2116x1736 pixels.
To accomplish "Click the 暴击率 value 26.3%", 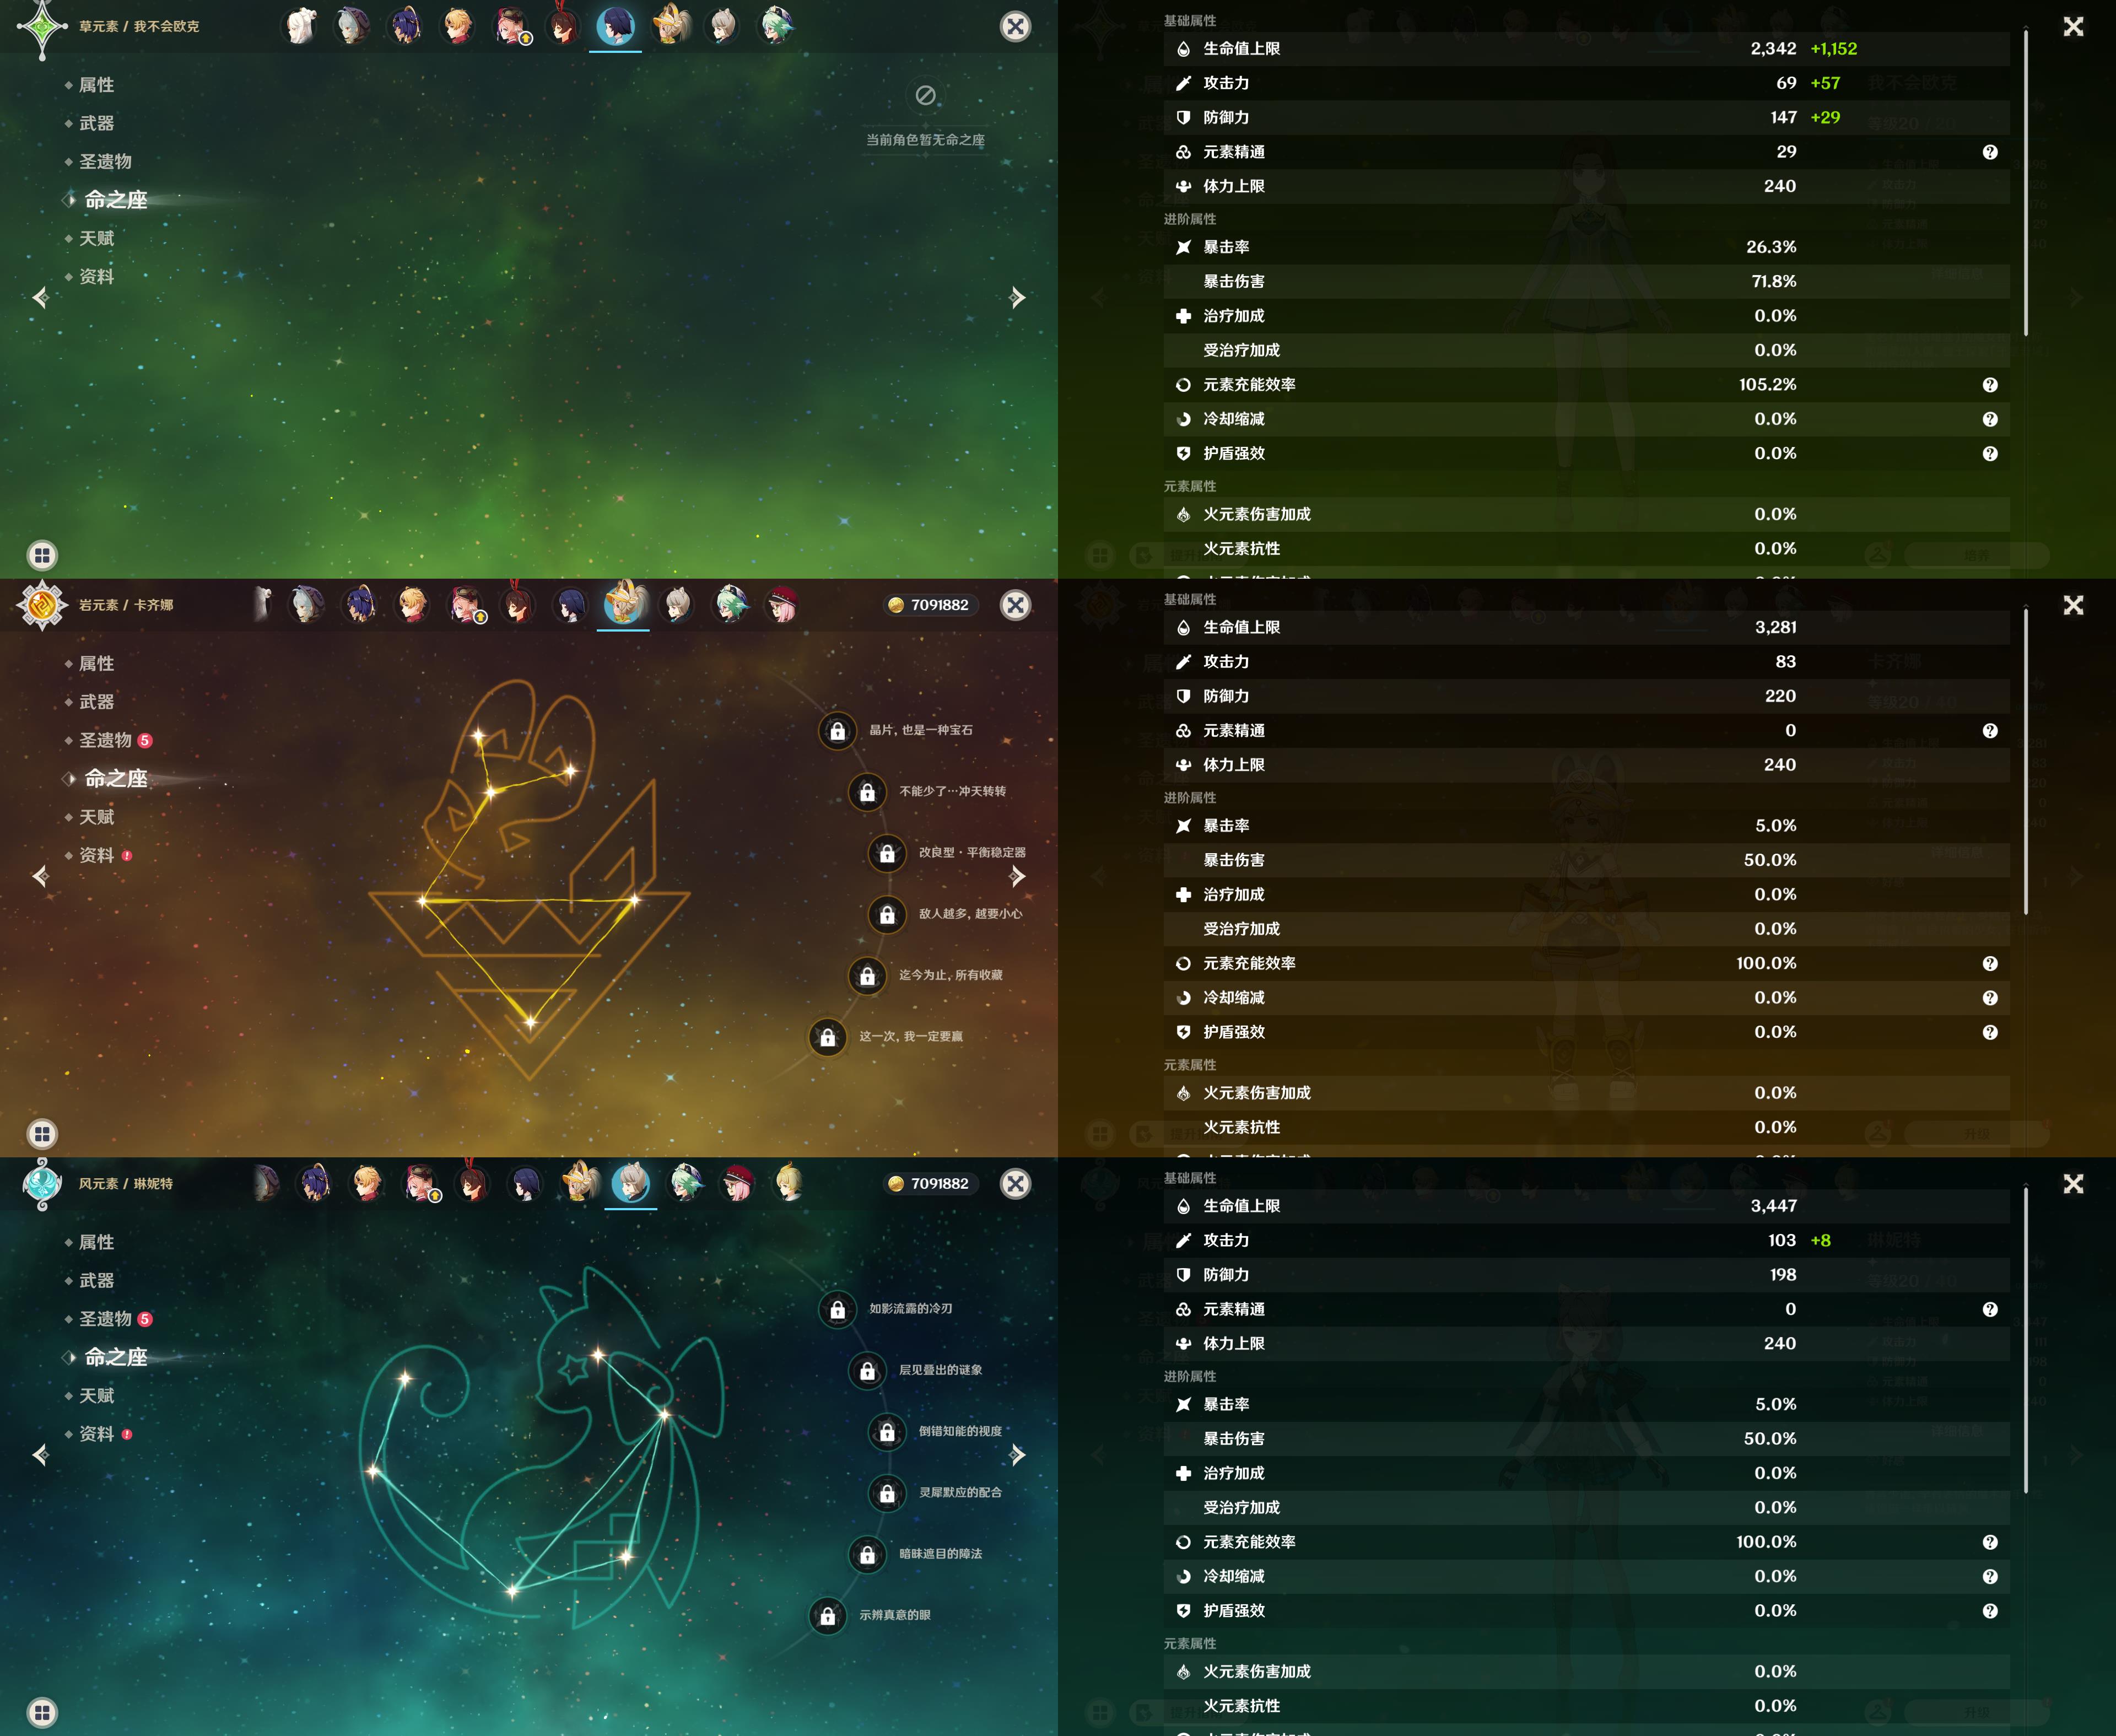I will [1771, 247].
